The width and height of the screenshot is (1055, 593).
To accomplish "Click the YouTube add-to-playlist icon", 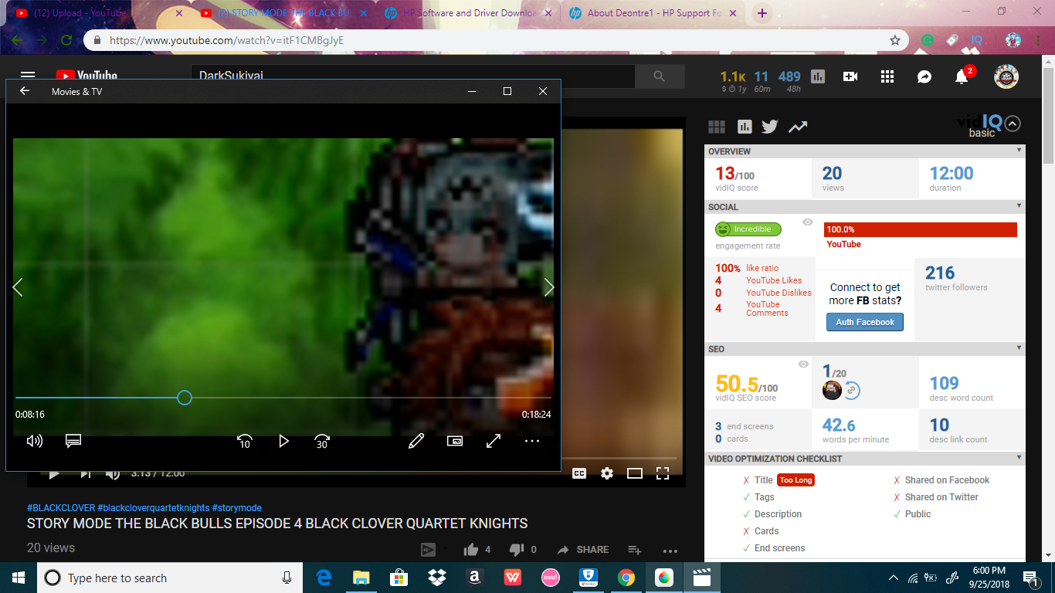I will click(635, 550).
